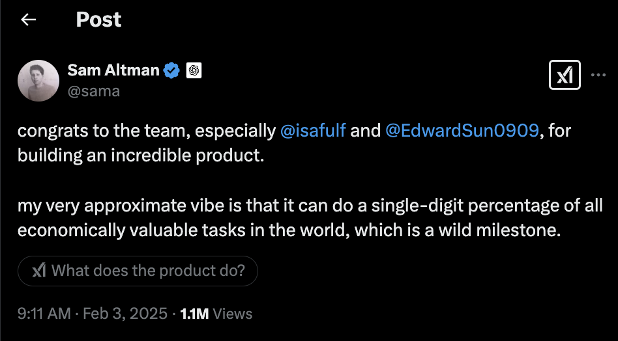618x341 pixels.
Task: Click the Post header title
Action: 98,20
